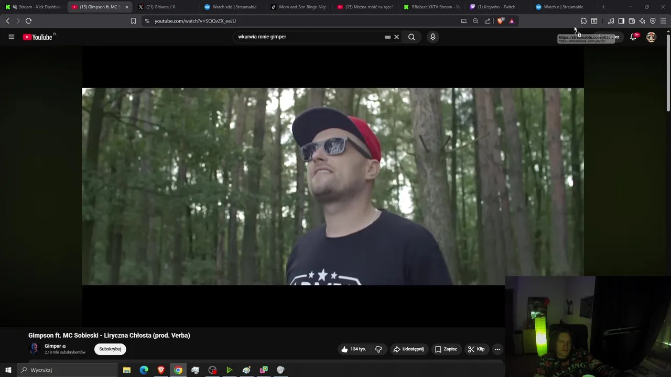
Task: Open Brave Rewards triangle icon
Action: pos(512,21)
